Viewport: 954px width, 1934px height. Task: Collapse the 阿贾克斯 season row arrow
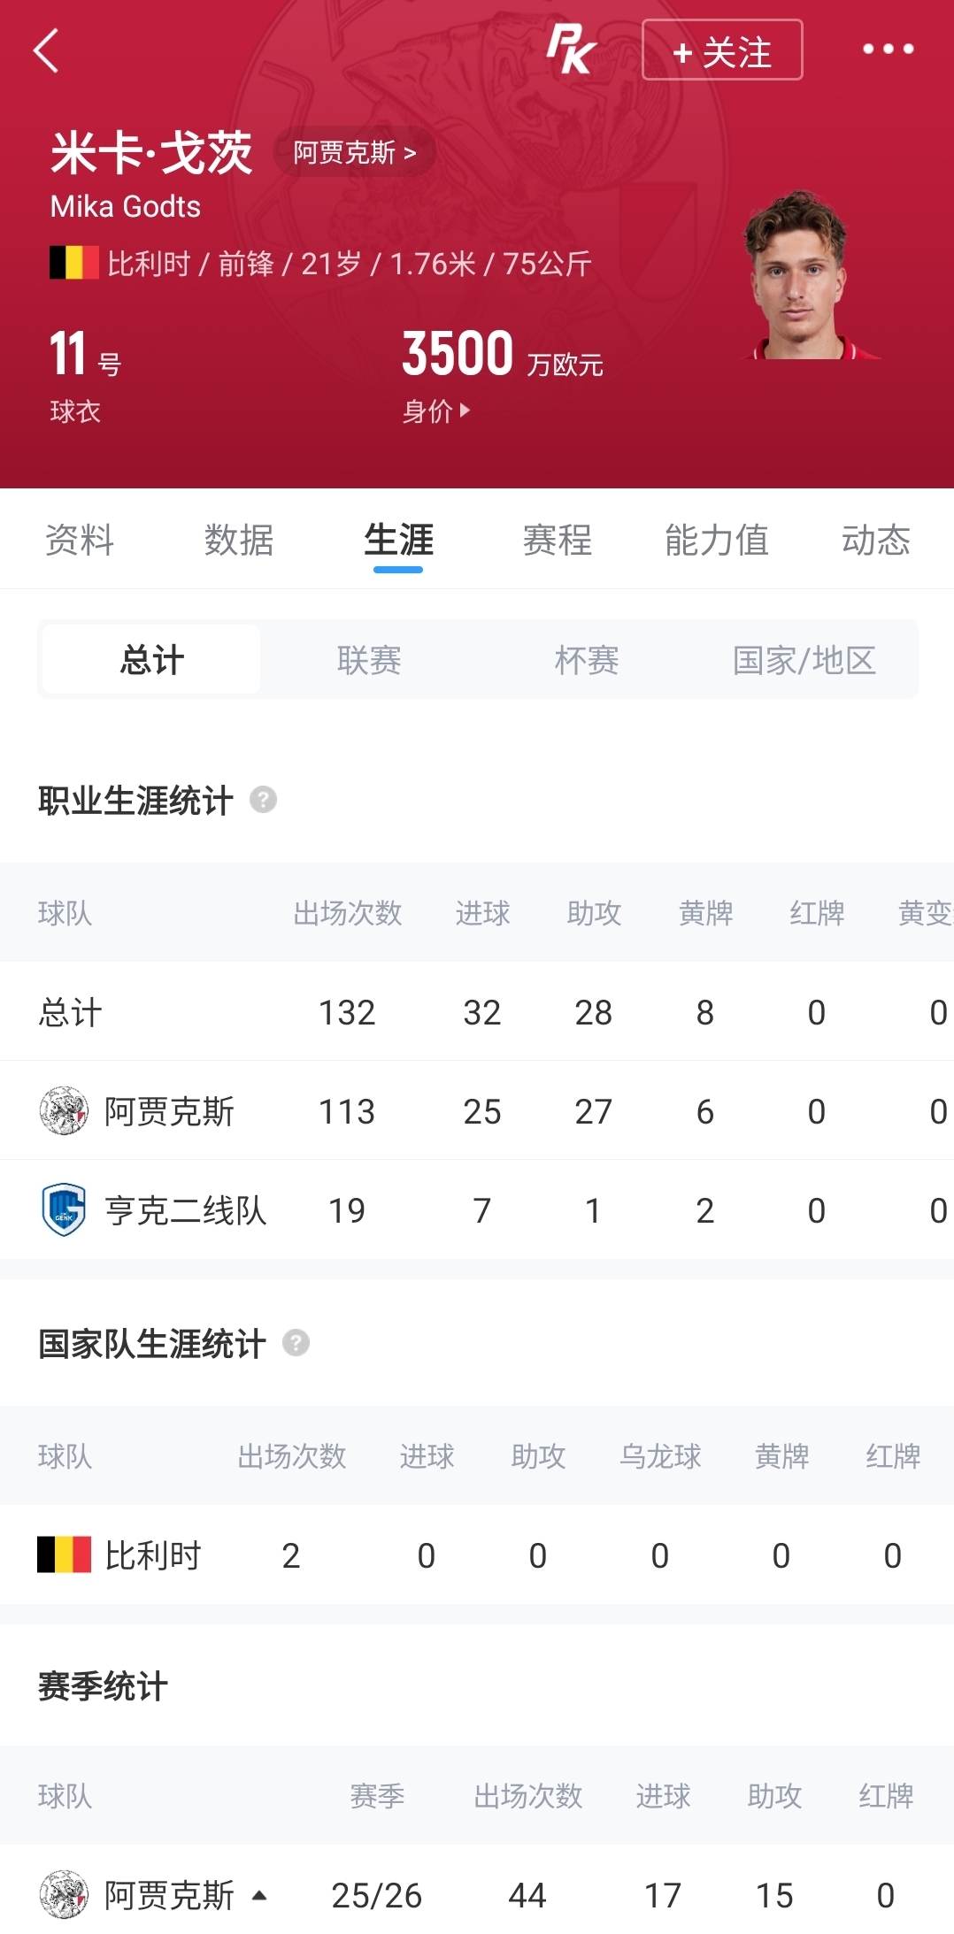(259, 1895)
